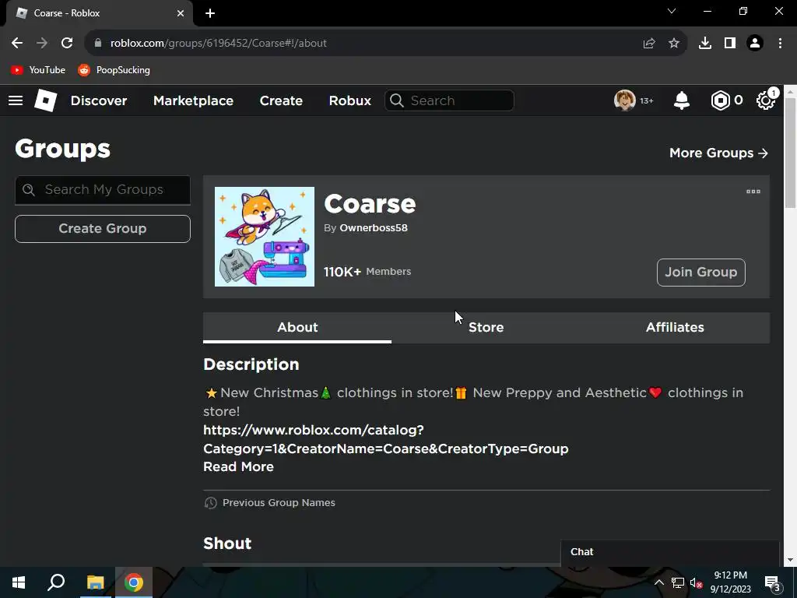Switch to the Store tab
Image resolution: width=797 pixels, height=598 pixels.
pyautogui.click(x=486, y=328)
